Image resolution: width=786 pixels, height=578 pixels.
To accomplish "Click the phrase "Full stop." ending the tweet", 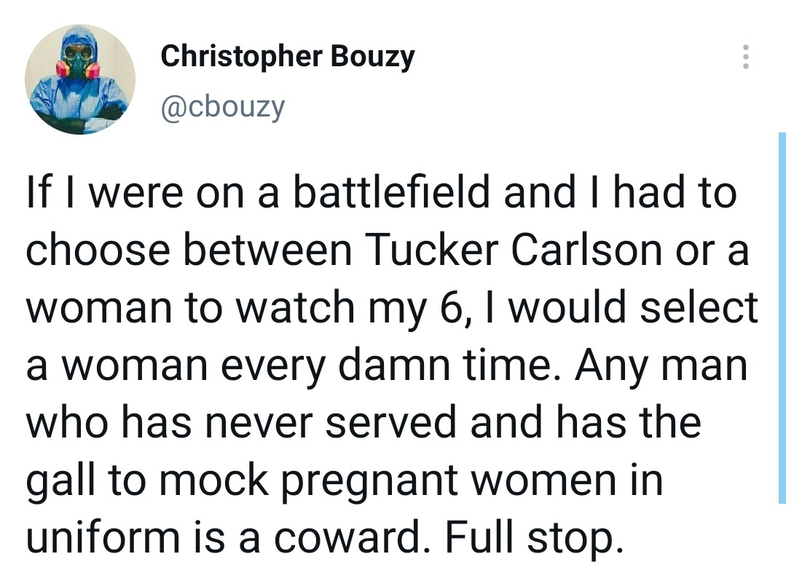I will [x=535, y=538].
